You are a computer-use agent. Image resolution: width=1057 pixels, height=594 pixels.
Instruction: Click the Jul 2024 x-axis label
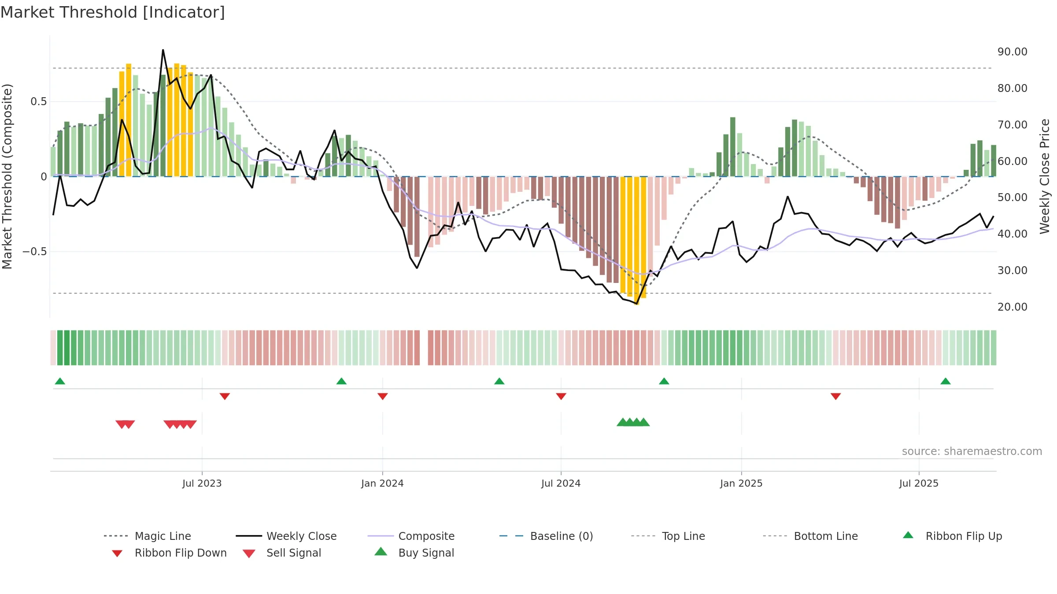point(561,483)
